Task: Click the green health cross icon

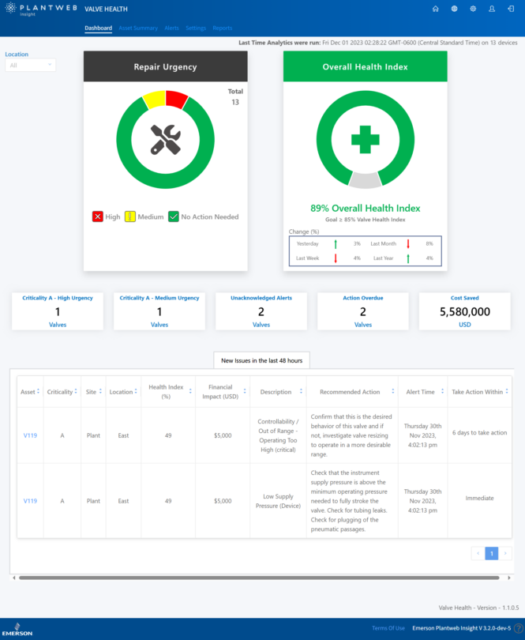Action: [365, 140]
